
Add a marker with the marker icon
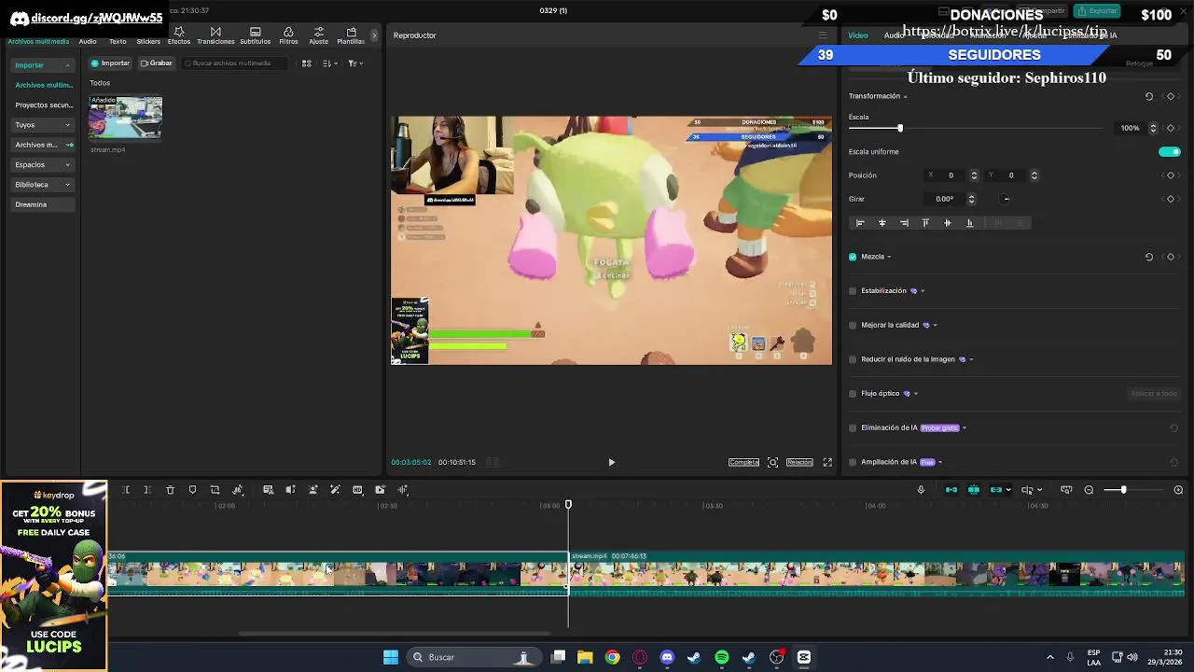click(192, 490)
